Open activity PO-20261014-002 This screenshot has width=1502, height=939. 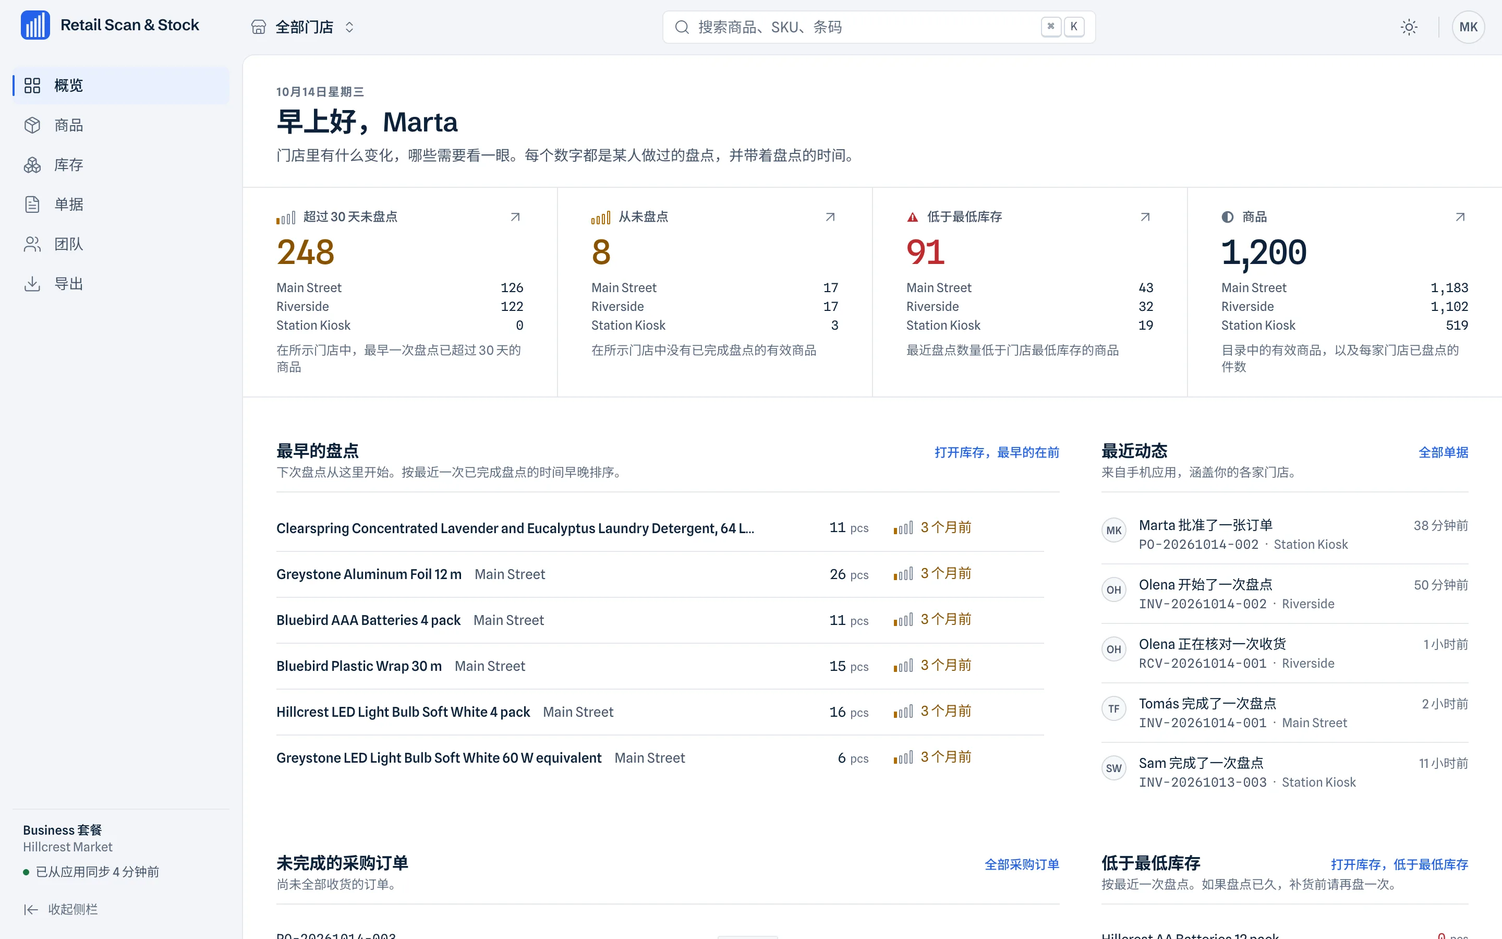(x=1285, y=535)
